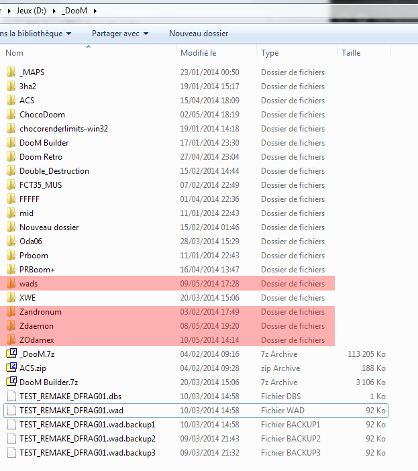Image resolution: width=418 pixels, height=471 pixels.
Task: Select the Zandronum folder name
Action: coord(40,312)
